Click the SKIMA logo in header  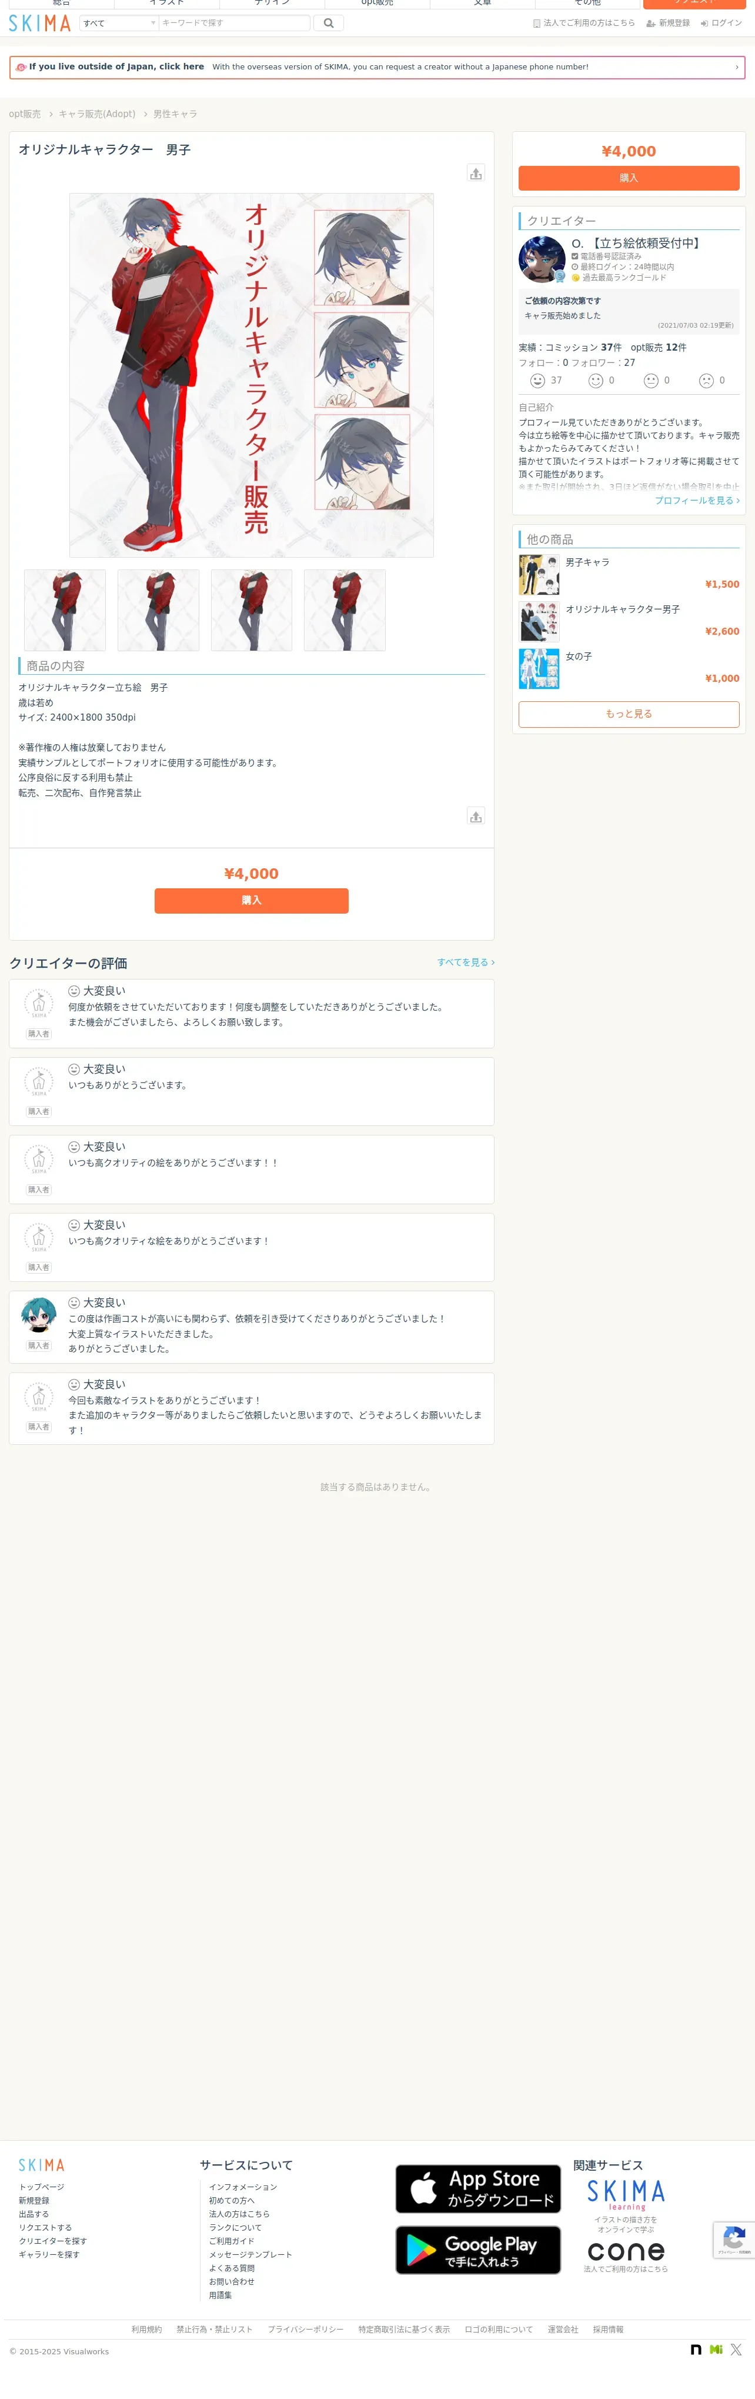pos(40,24)
